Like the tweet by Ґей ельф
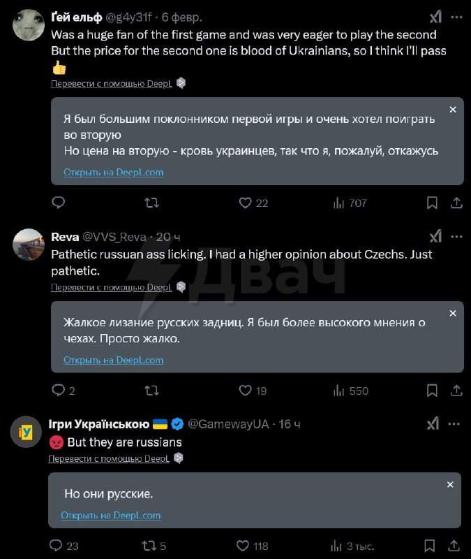This screenshot has height=559, width=471. (244, 203)
